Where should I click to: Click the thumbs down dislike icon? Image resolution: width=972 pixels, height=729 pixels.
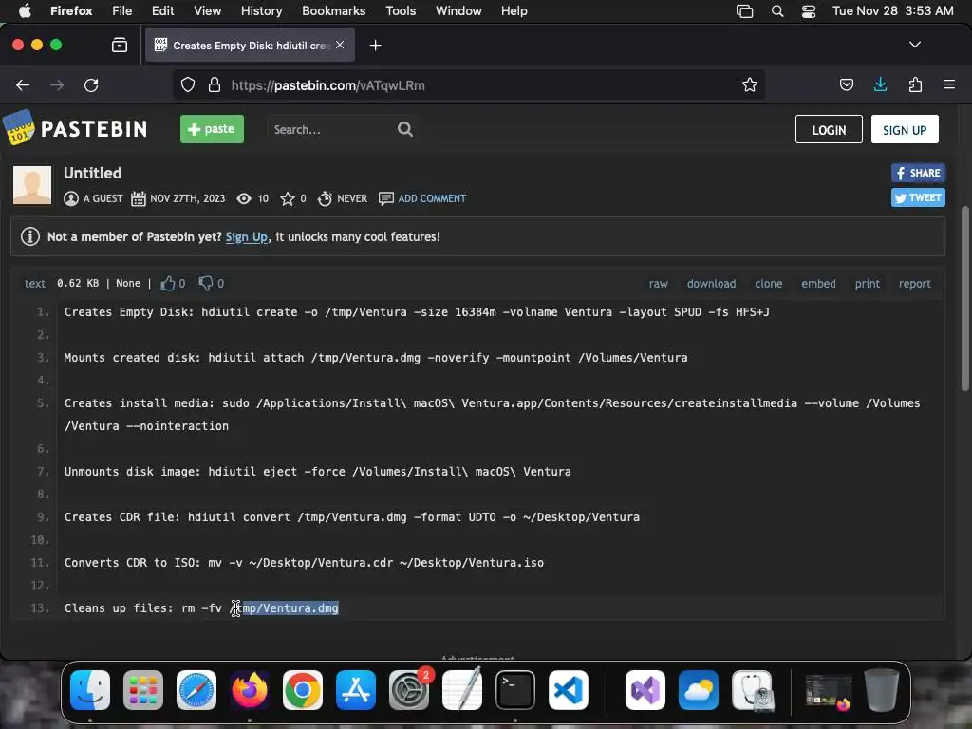206,283
